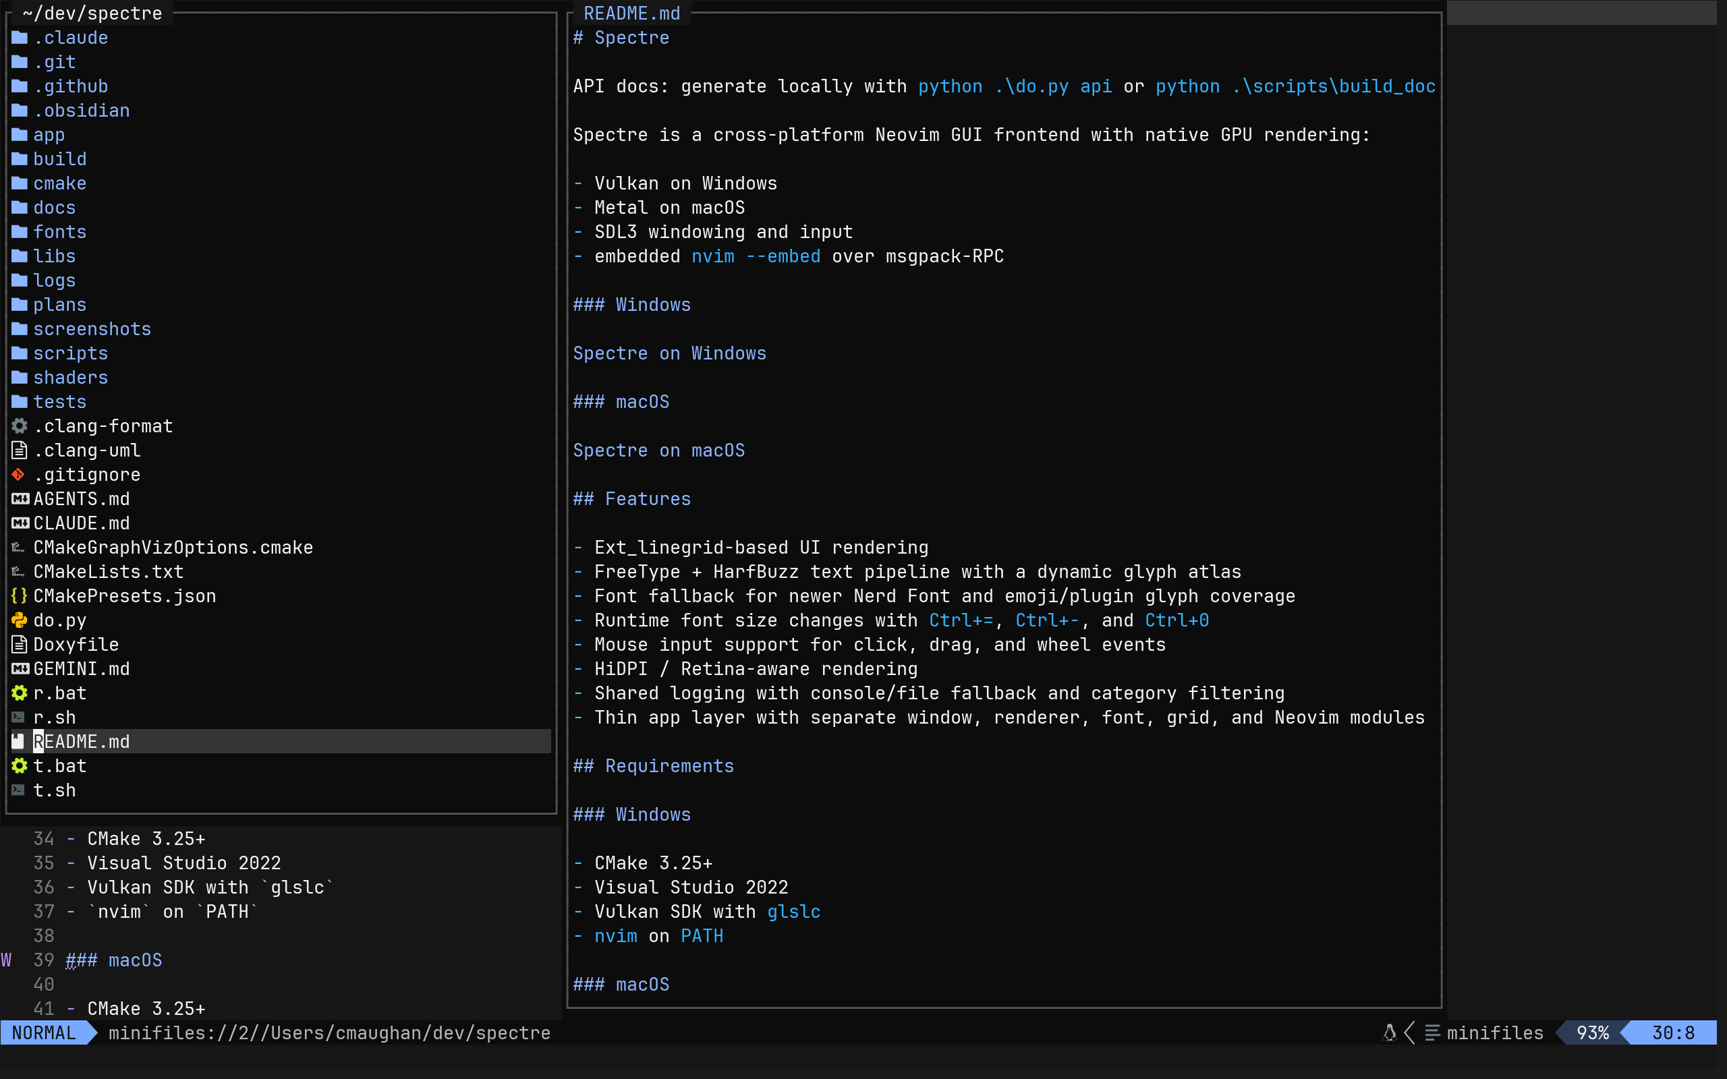Click the markdown icon for AGENTS.md
This screenshot has width=1727, height=1079.
[x=19, y=499]
